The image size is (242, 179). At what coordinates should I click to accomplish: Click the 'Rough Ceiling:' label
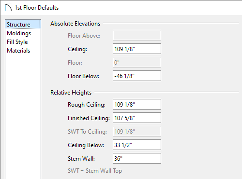pyautogui.click(x=87, y=105)
